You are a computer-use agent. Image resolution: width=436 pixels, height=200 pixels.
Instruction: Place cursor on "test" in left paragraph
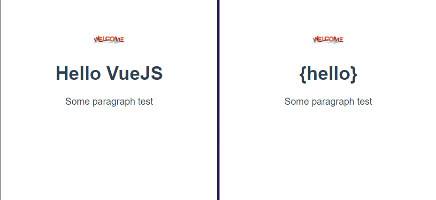(145, 101)
